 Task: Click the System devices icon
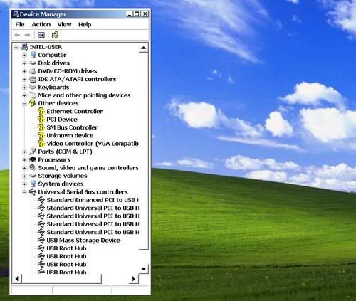point(33,184)
